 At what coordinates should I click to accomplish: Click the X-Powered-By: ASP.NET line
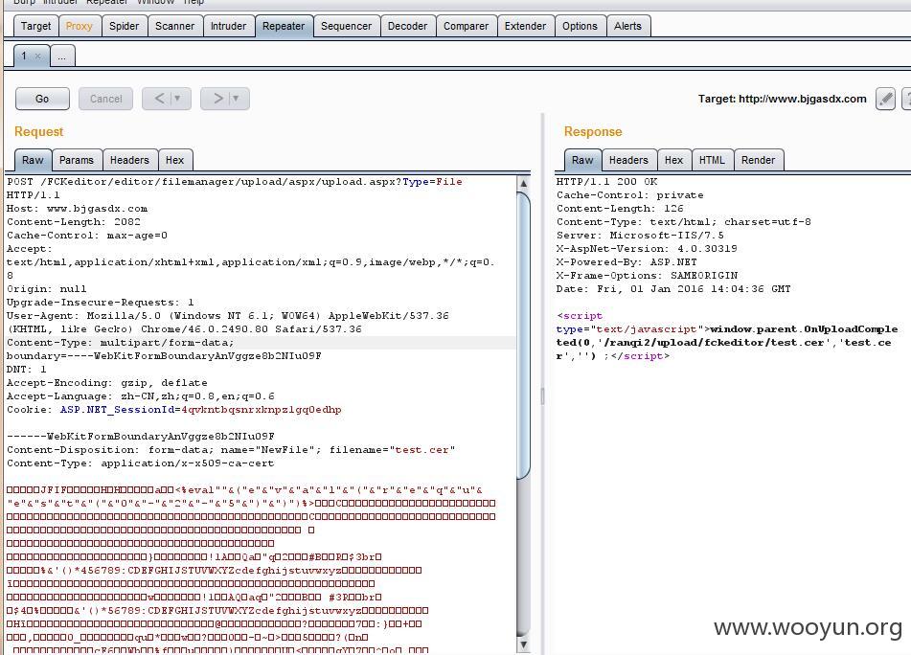coord(626,261)
